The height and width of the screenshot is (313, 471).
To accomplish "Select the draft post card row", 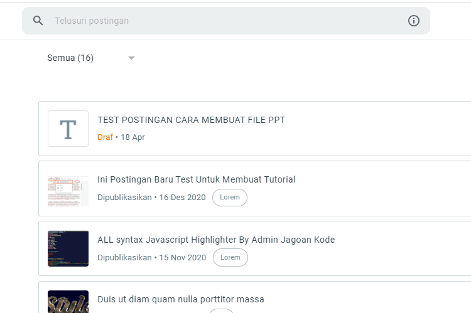I will [x=255, y=129].
